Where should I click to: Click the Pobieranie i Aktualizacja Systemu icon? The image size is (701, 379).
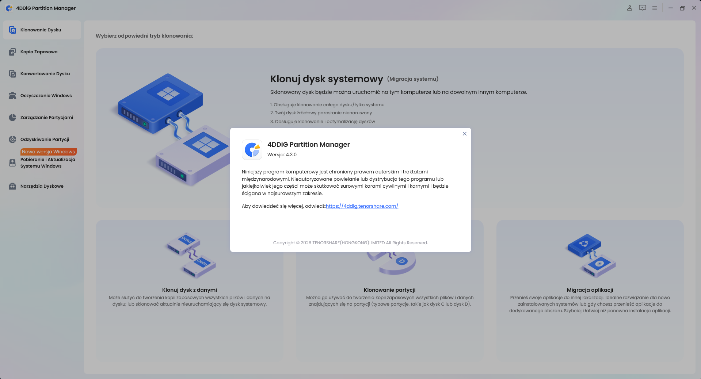point(12,163)
